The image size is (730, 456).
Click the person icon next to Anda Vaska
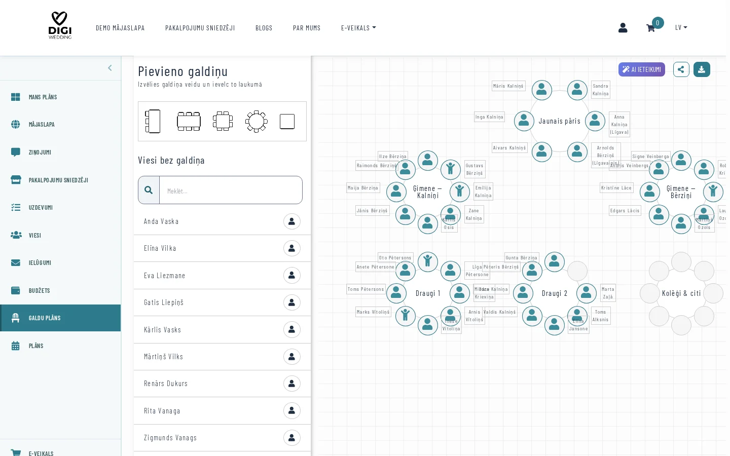click(x=291, y=221)
